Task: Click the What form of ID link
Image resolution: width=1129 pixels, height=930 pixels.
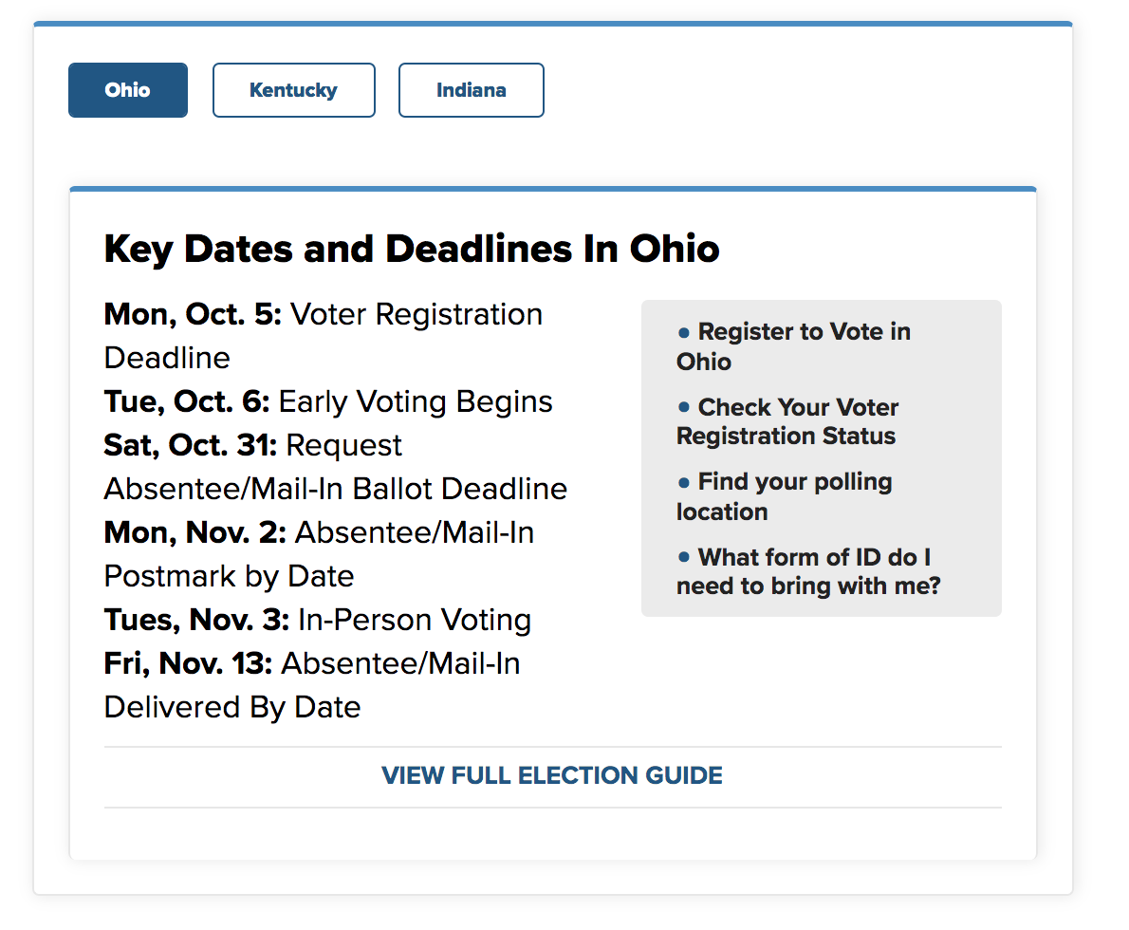Action: 807,571
